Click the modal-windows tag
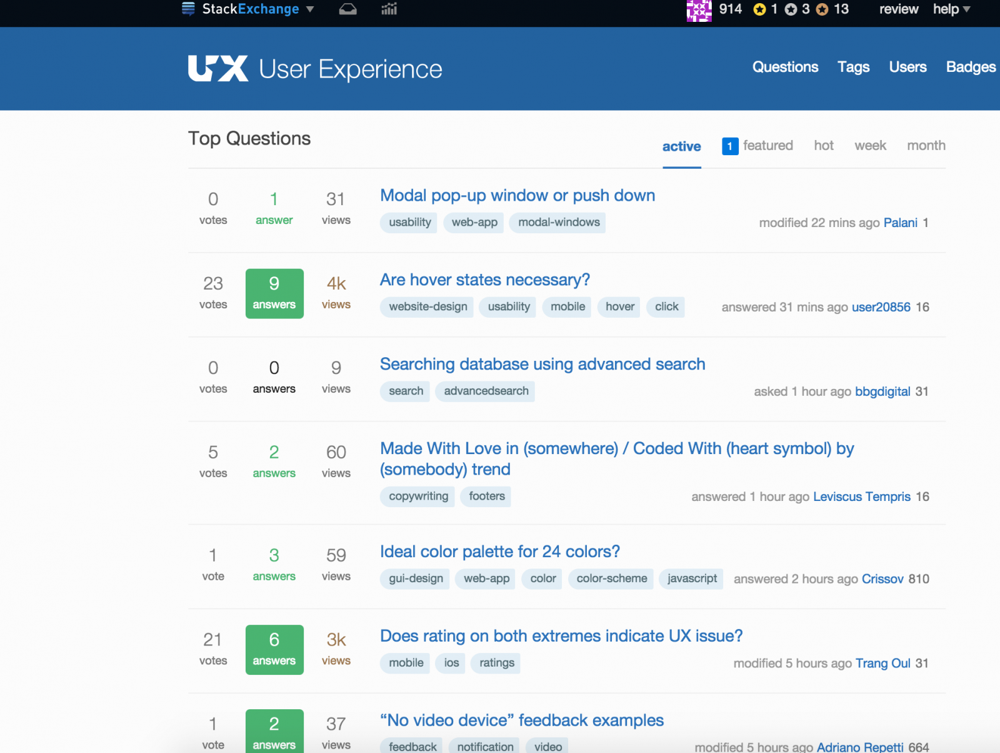Screen dimensions: 1000x753 coord(558,223)
